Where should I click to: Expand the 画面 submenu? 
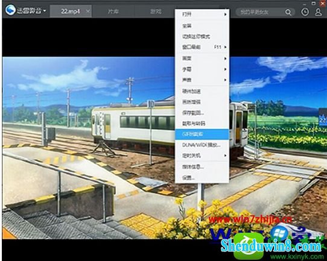[202, 58]
